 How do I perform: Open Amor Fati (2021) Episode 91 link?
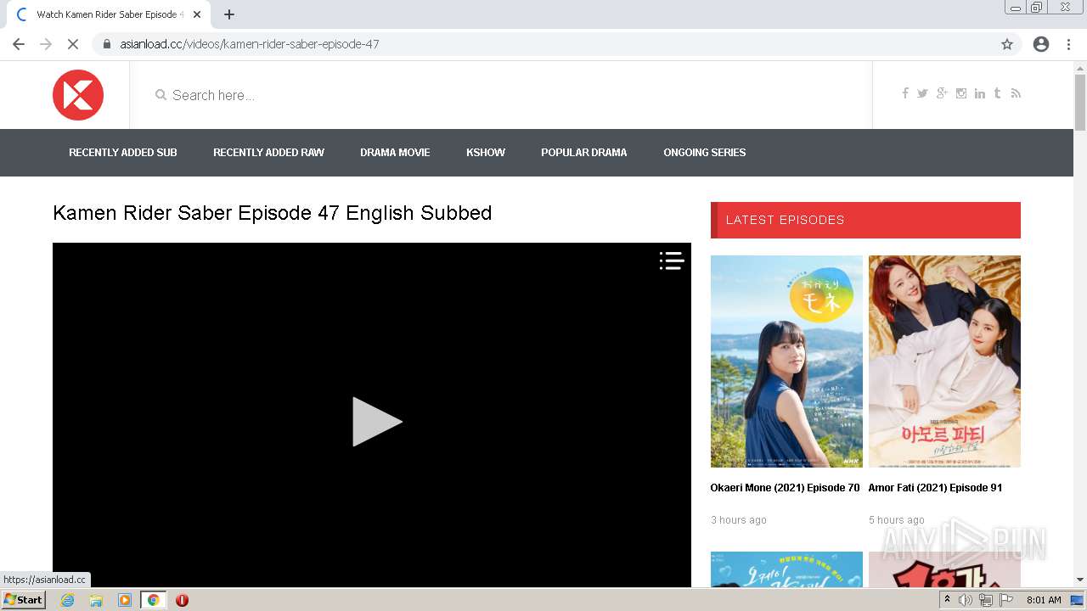(935, 488)
